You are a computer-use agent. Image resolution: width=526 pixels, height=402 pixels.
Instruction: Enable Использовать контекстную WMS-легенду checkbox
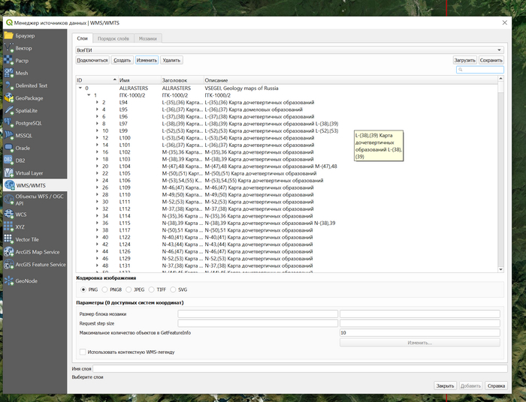(x=83, y=352)
